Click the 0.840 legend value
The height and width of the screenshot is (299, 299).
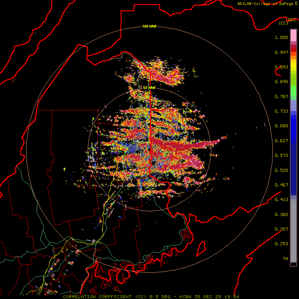[281, 82]
